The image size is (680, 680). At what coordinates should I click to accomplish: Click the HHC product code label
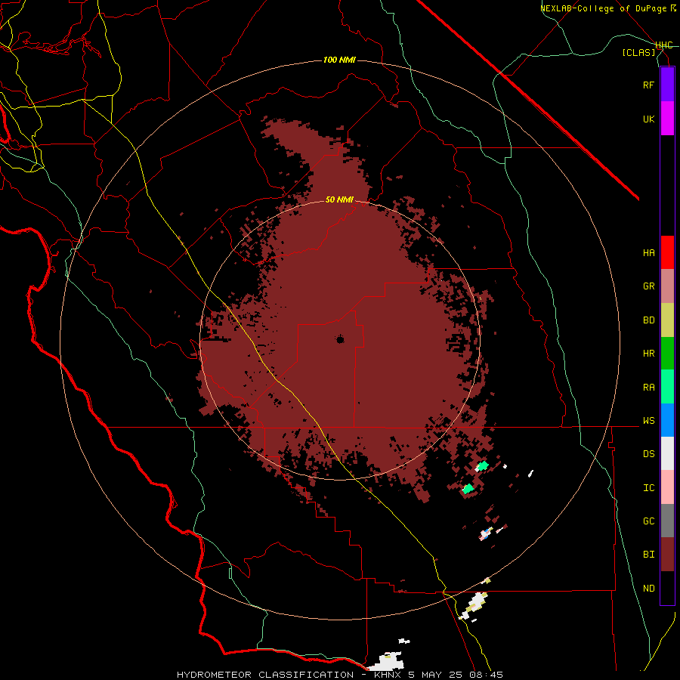[x=664, y=45]
